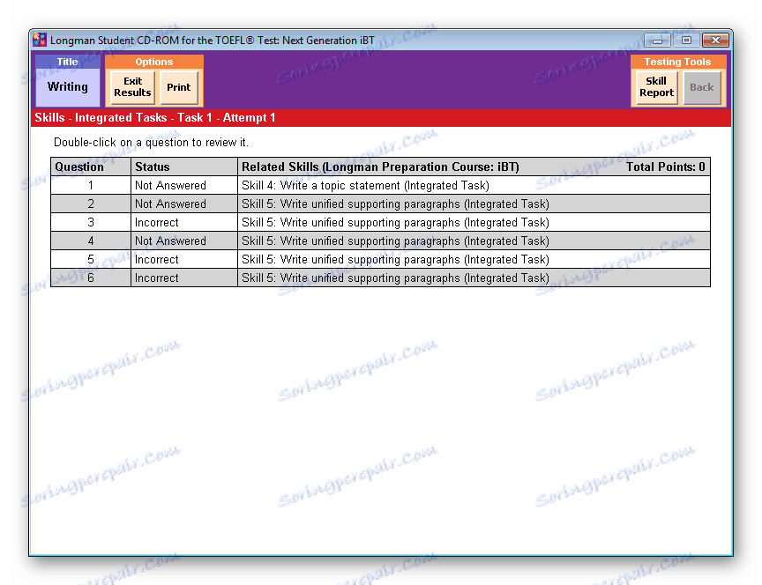Click Not Answered status of question 1
The height and width of the screenshot is (585, 762).
pyautogui.click(x=170, y=185)
